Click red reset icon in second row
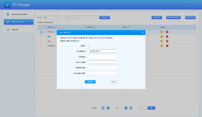202x117 pixels. (167, 37)
